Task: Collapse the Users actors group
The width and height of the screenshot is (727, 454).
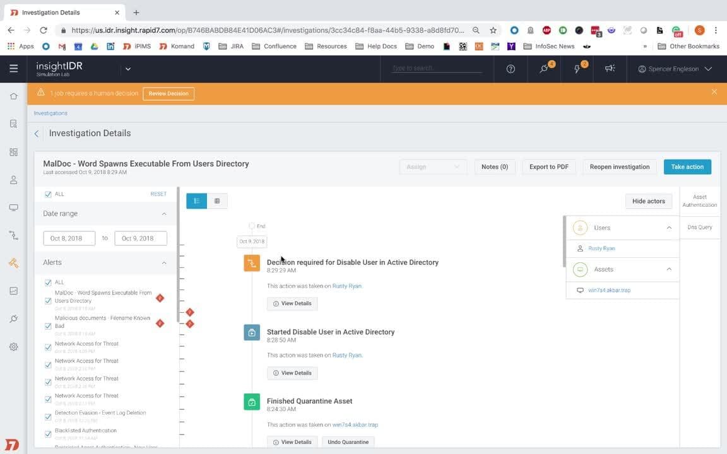Action: (x=669, y=228)
